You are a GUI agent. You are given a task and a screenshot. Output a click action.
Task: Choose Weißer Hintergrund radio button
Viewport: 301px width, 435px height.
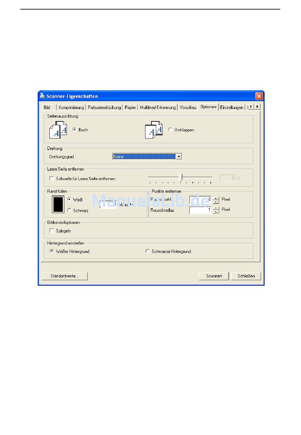click(52, 251)
